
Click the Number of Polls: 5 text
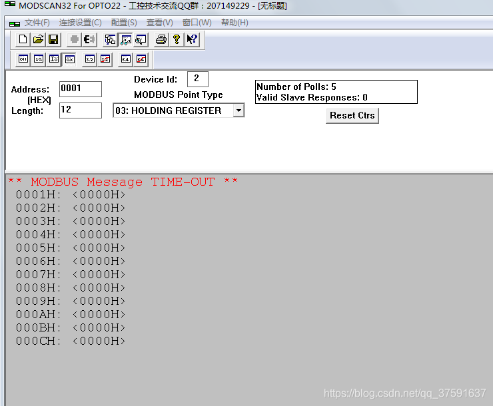pos(296,87)
